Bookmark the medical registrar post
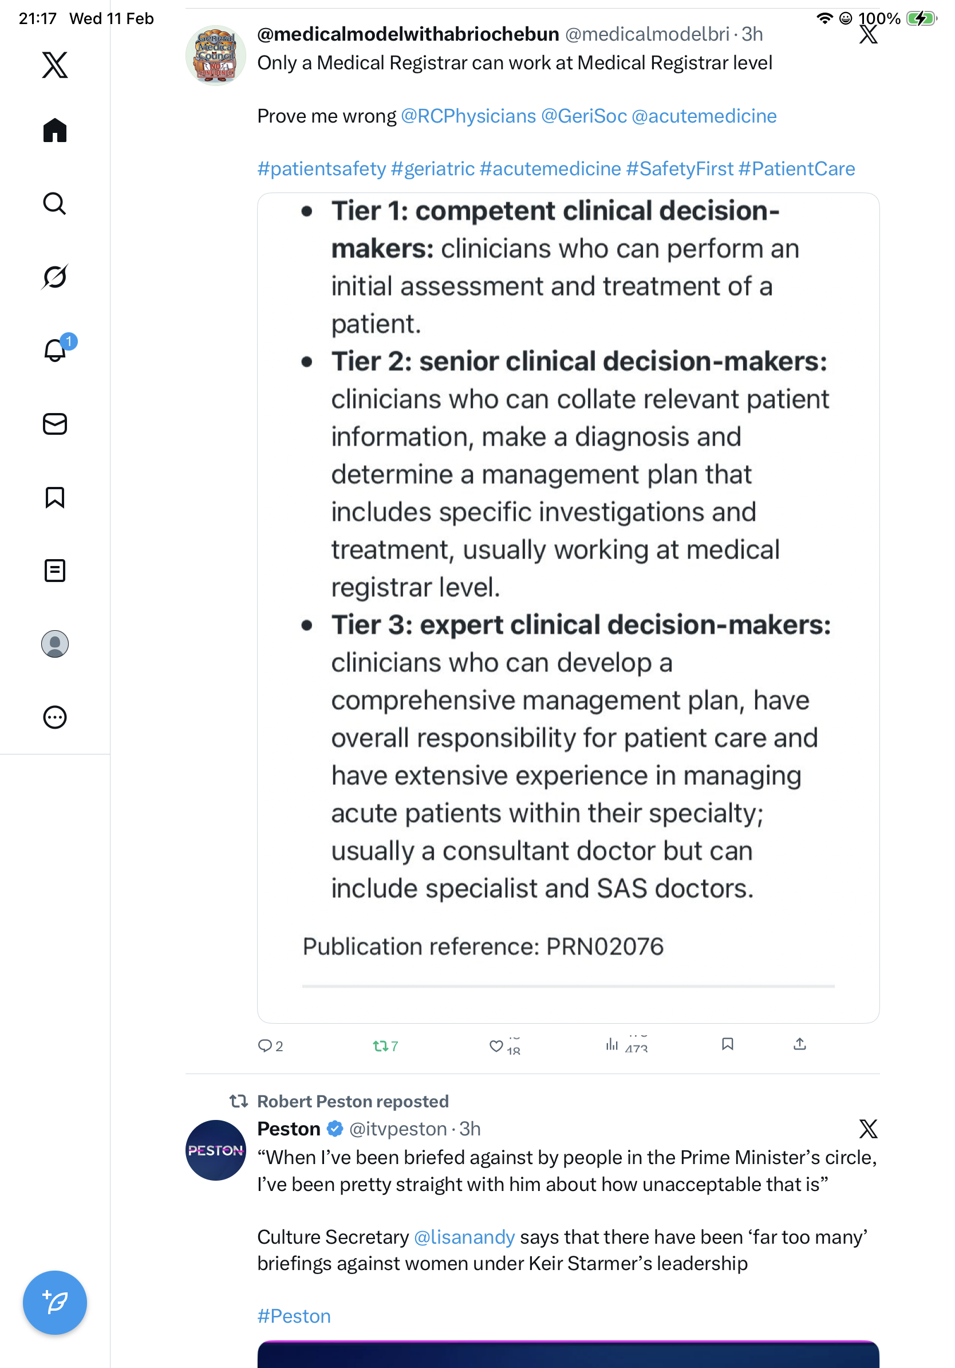The width and height of the screenshot is (955, 1368). coord(727,1044)
